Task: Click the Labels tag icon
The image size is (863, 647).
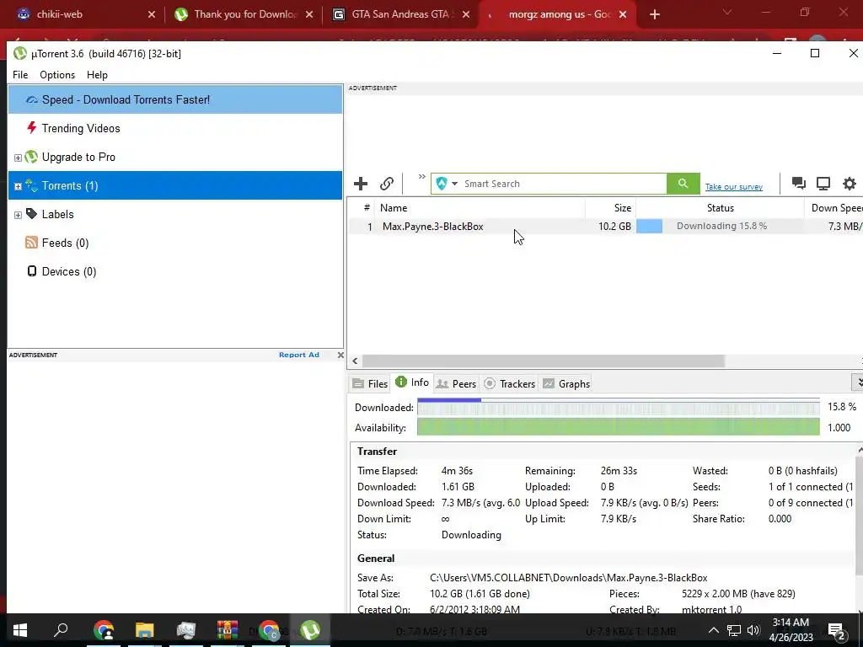Action: pyautogui.click(x=31, y=213)
